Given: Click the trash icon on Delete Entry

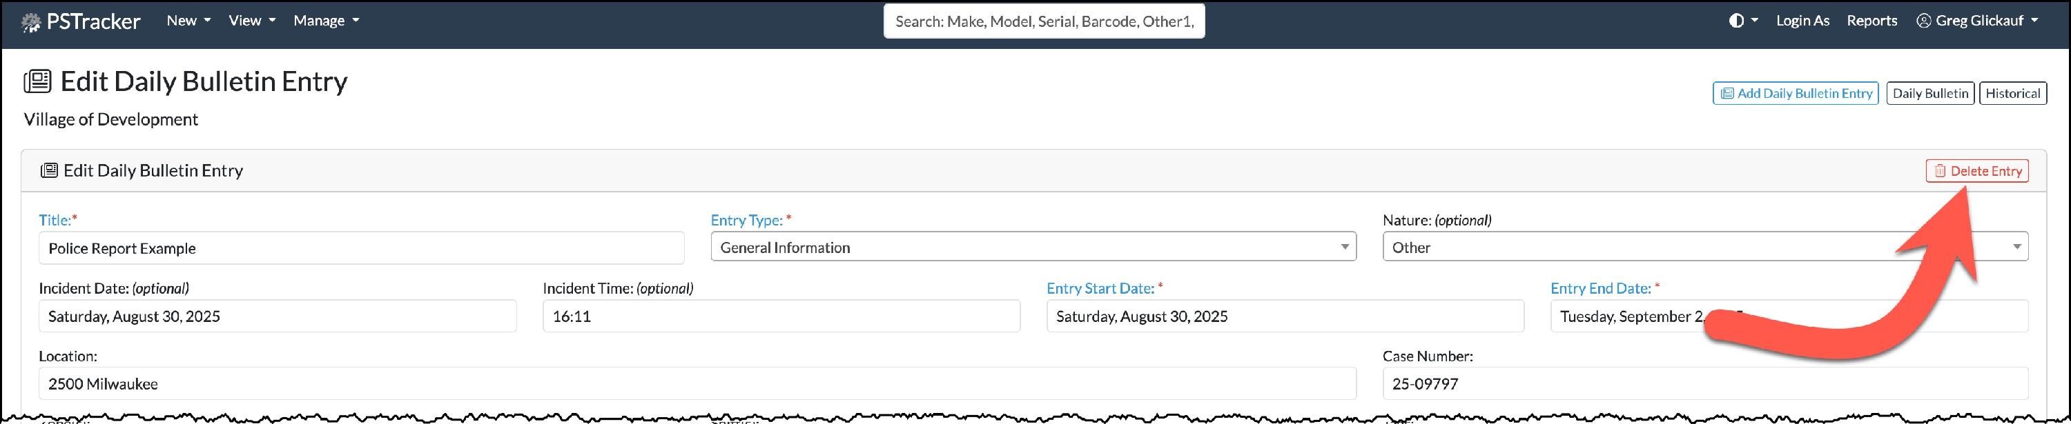Looking at the screenshot, I should pos(1940,171).
